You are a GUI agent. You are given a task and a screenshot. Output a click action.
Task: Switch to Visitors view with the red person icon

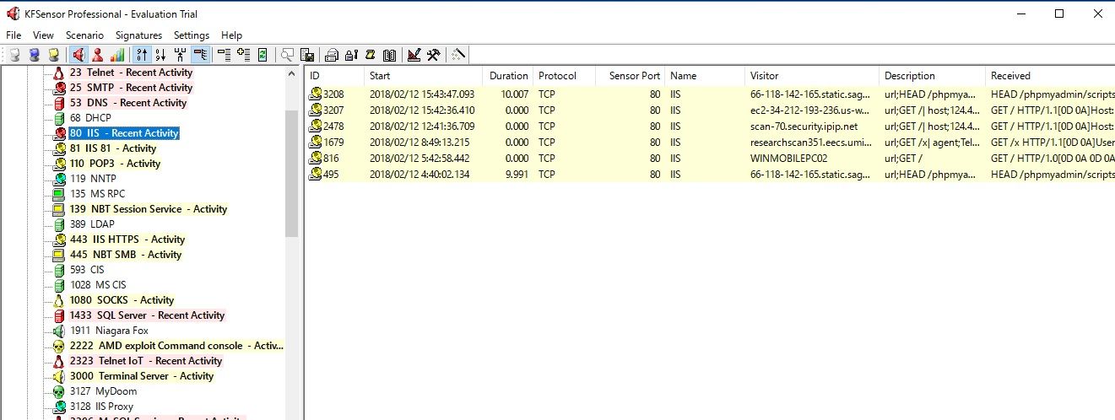click(98, 55)
